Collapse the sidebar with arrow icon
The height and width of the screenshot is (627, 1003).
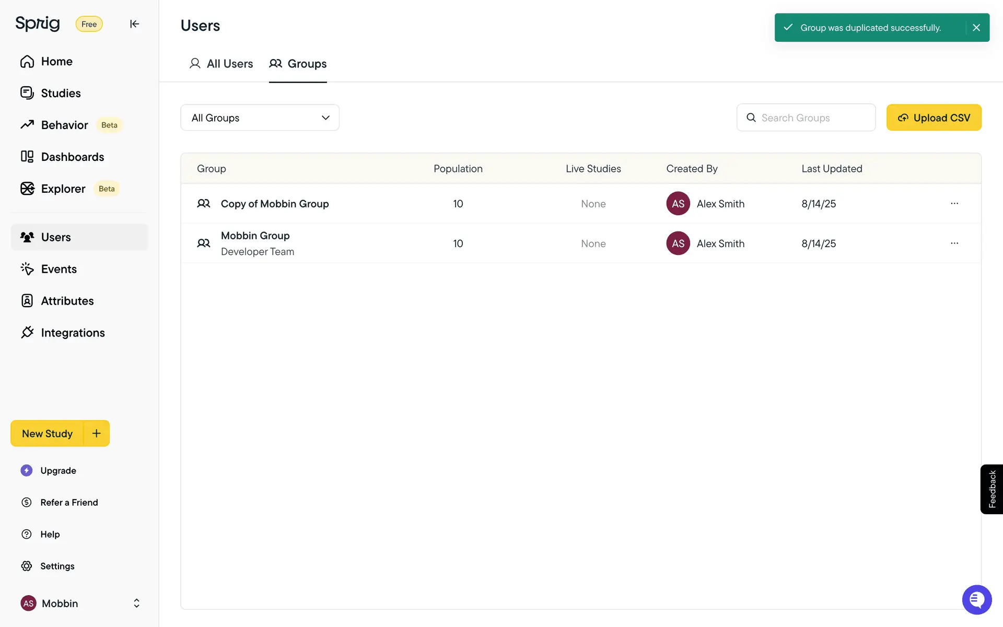(134, 24)
